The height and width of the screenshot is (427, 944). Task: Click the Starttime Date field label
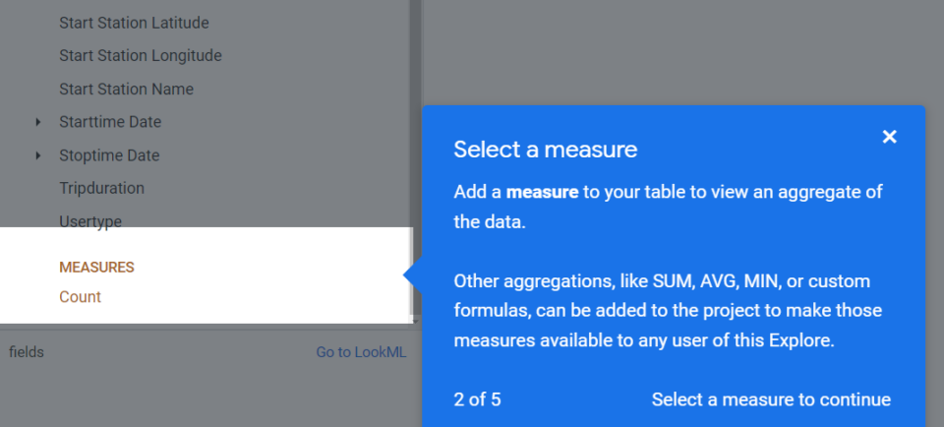tap(110, 122)
